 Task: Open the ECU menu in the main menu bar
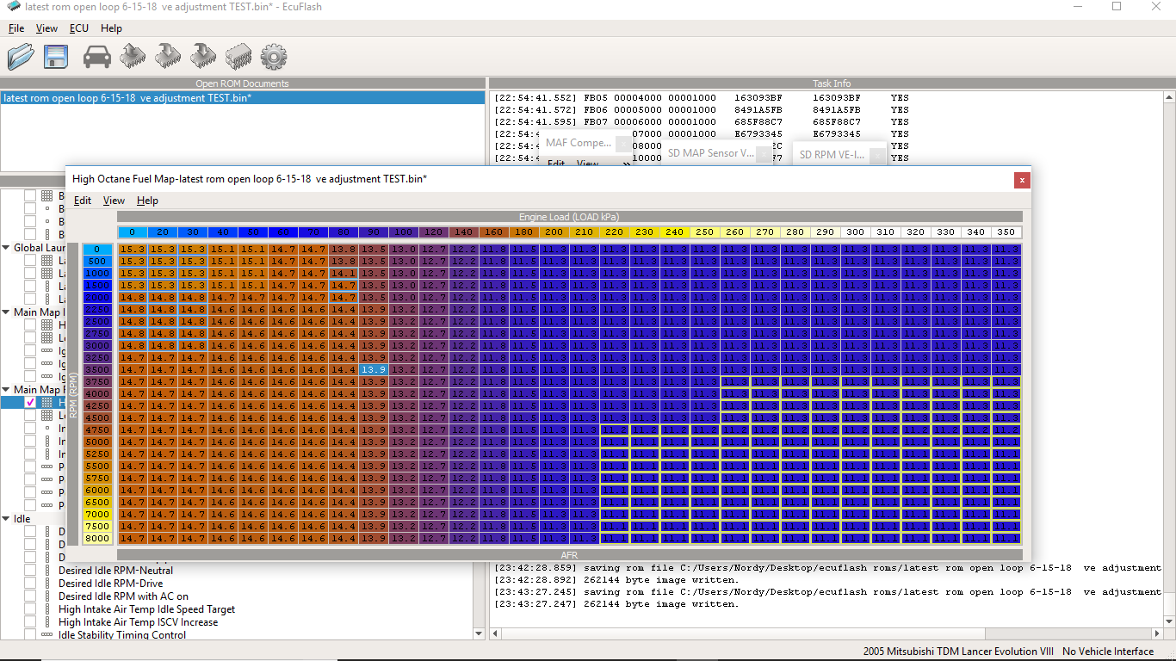coord(79,28)
